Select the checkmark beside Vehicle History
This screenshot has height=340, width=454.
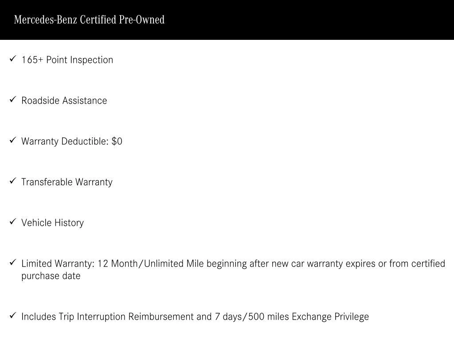coord(12,221)
